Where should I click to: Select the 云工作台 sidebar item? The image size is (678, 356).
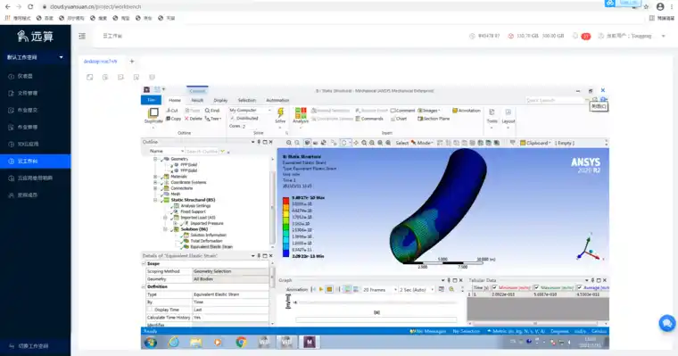(x=35, y=161)
